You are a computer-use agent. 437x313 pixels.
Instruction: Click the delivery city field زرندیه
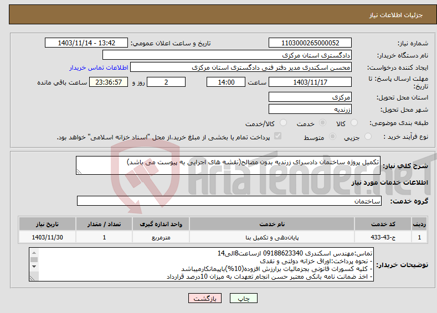(x=310, y=109)
